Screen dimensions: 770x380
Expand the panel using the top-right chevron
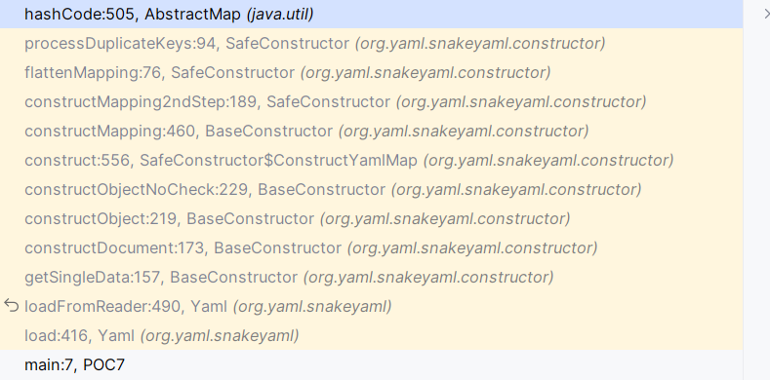[766, 15]
